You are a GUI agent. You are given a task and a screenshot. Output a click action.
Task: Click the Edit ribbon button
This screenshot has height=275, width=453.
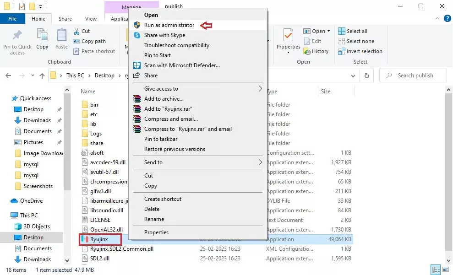coord(312,41)
